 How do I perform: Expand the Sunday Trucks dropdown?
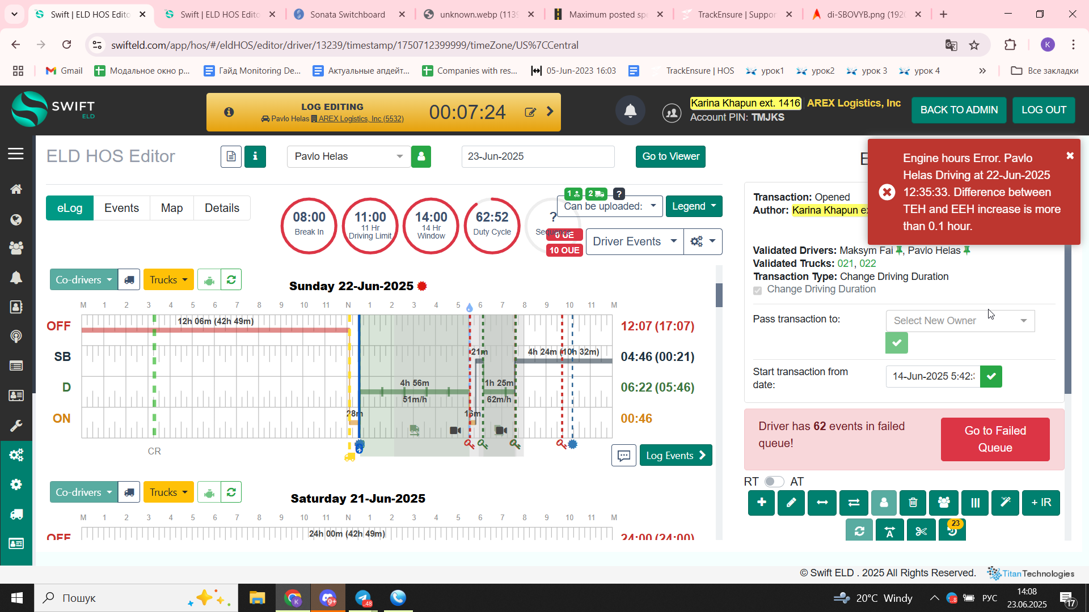pos(168,280)
